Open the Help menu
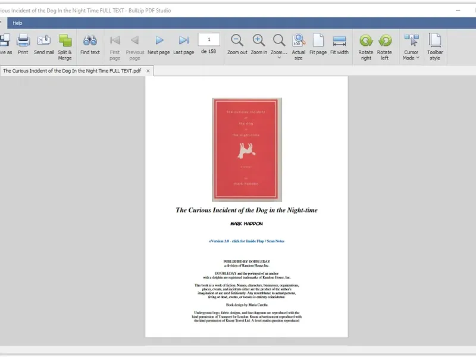The image size is (476, 357). point(17,23)
